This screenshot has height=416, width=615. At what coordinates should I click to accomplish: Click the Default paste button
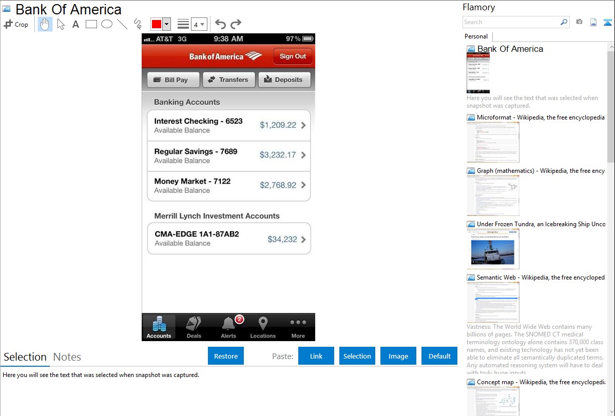pos(439,356)
